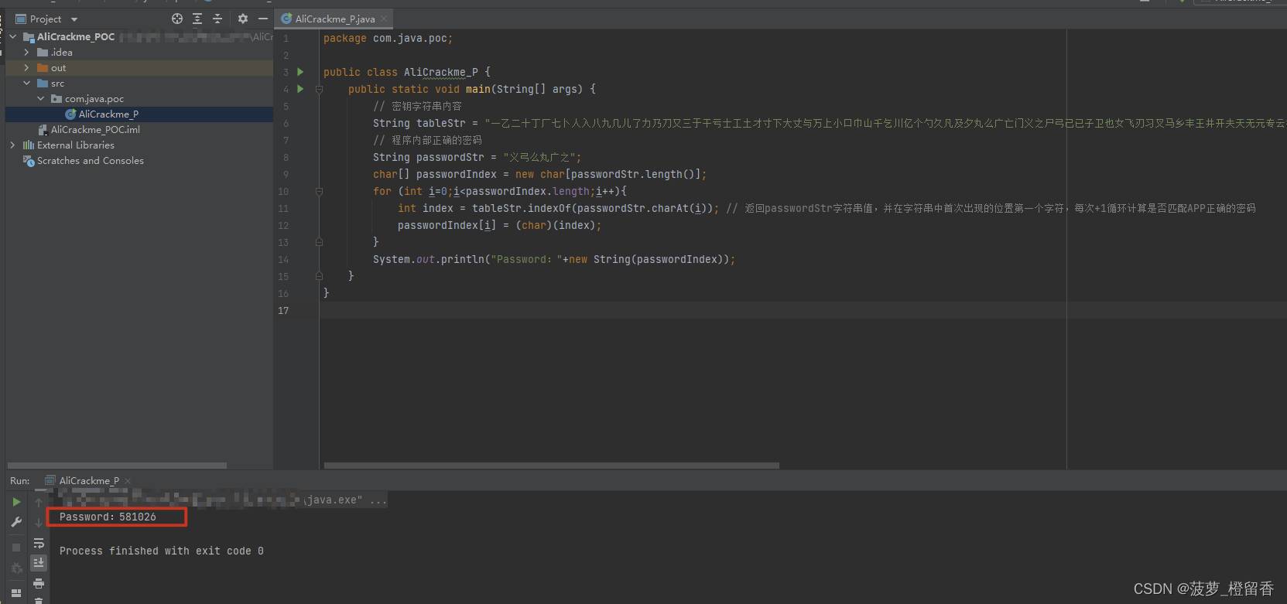This screenshot has height=604, width=1287.
Task: Print console output with printer icon
Action: [39, 583]
